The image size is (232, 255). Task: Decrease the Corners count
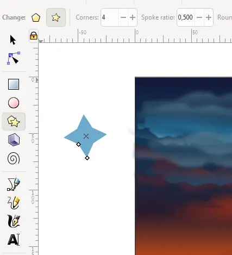pyautogui.click(x=123, y=17)
